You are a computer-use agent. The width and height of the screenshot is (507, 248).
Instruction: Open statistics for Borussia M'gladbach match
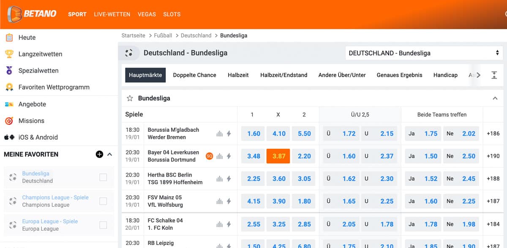pyautogui.click(x=219, y=134)
